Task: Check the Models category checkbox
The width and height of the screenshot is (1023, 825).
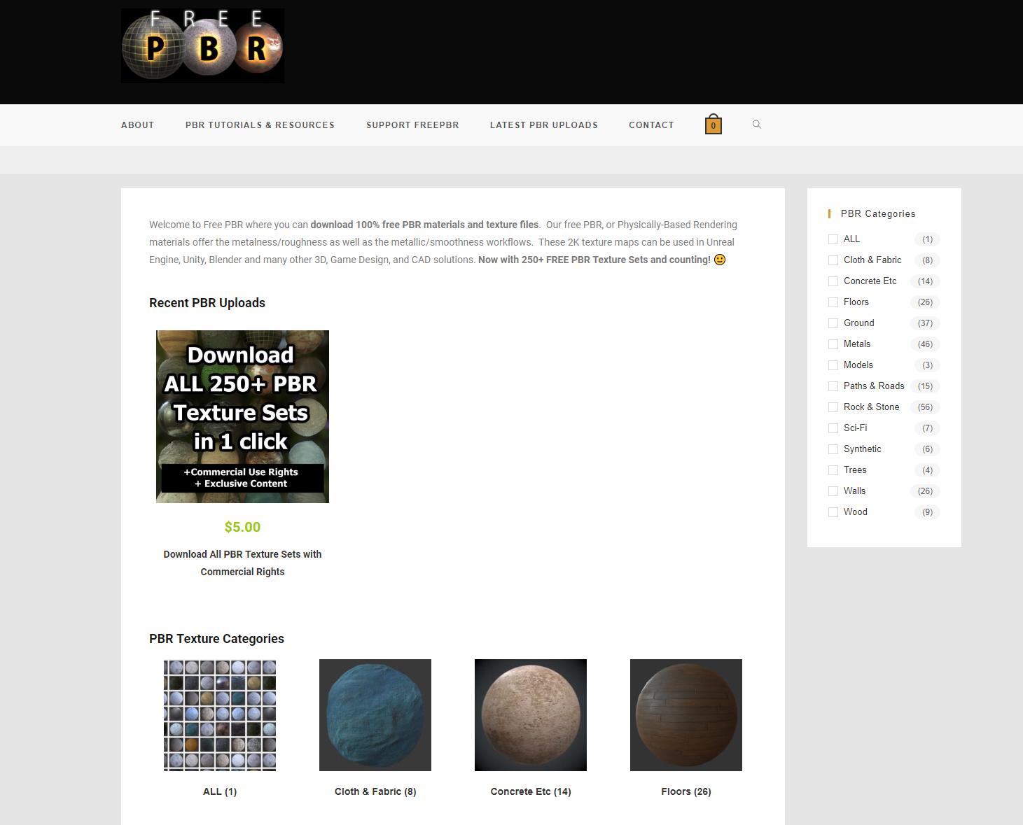Action: tap(833, 365)
